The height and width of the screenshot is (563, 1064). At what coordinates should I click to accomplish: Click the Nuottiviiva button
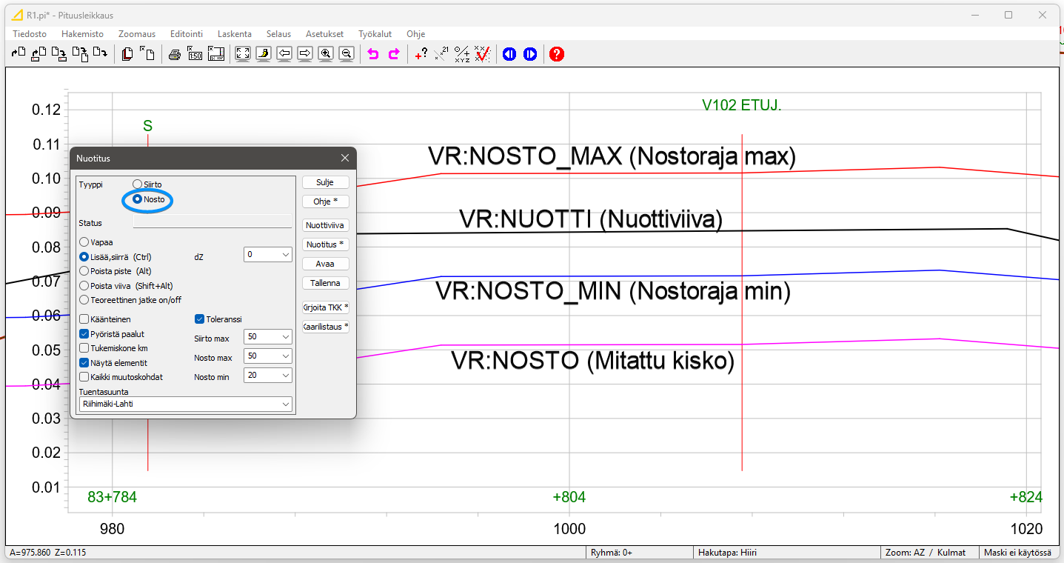tap(325, 224)
